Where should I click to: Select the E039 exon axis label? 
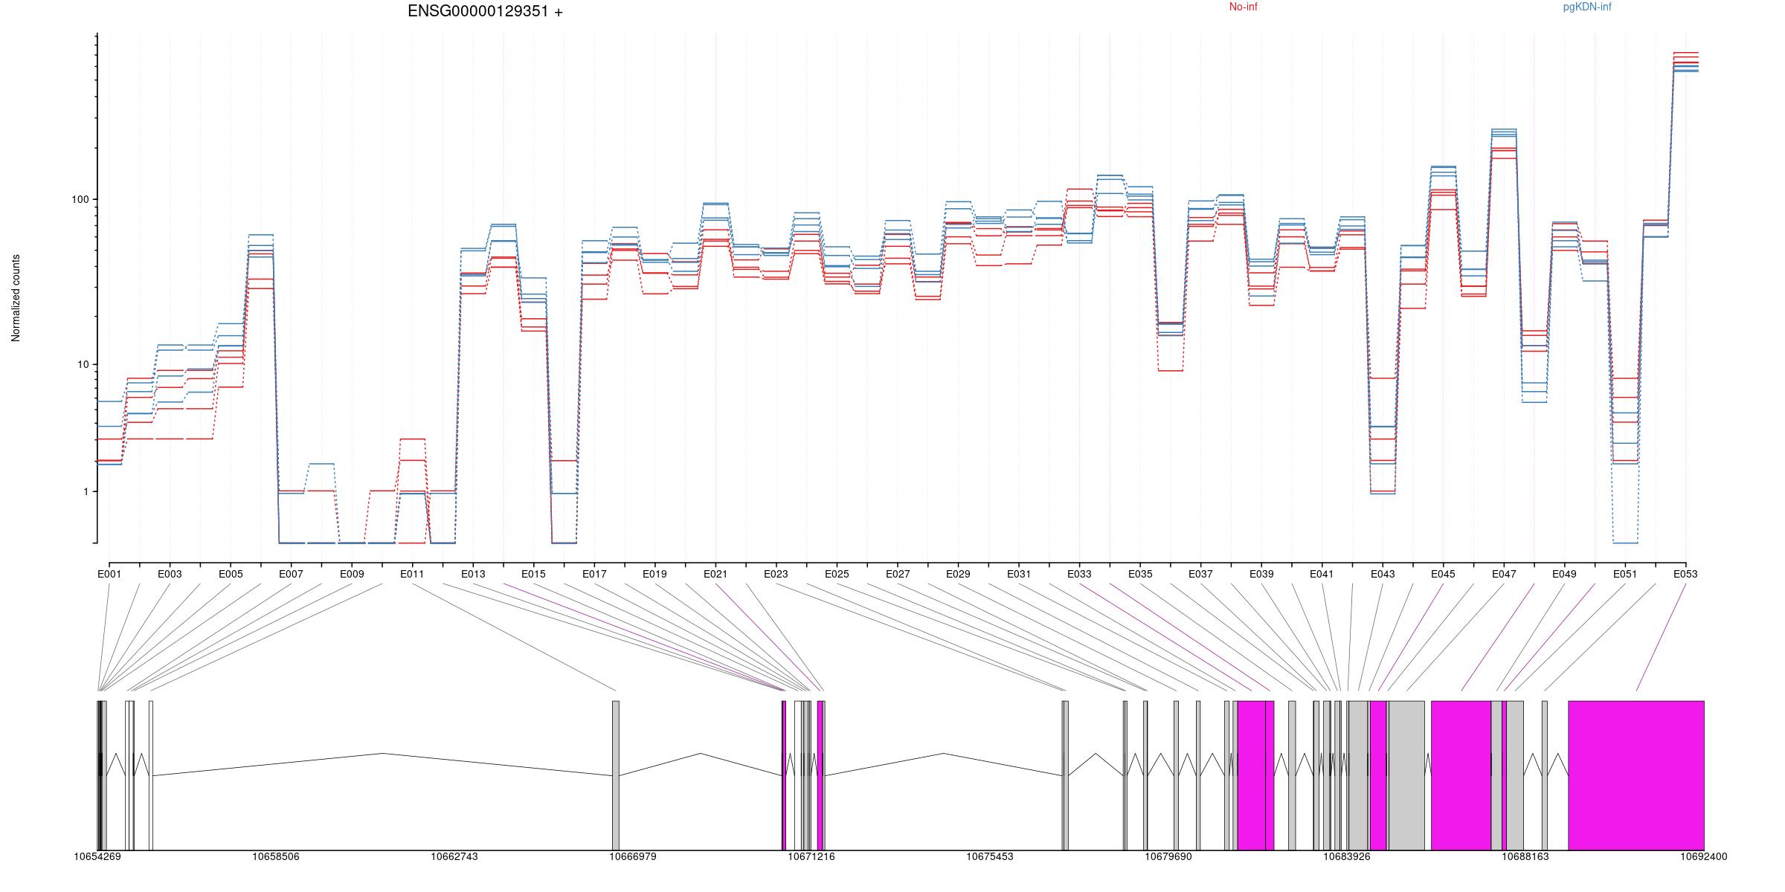(1261, 575)
